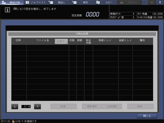Click the 枚数 column header

tap(73, 41)
